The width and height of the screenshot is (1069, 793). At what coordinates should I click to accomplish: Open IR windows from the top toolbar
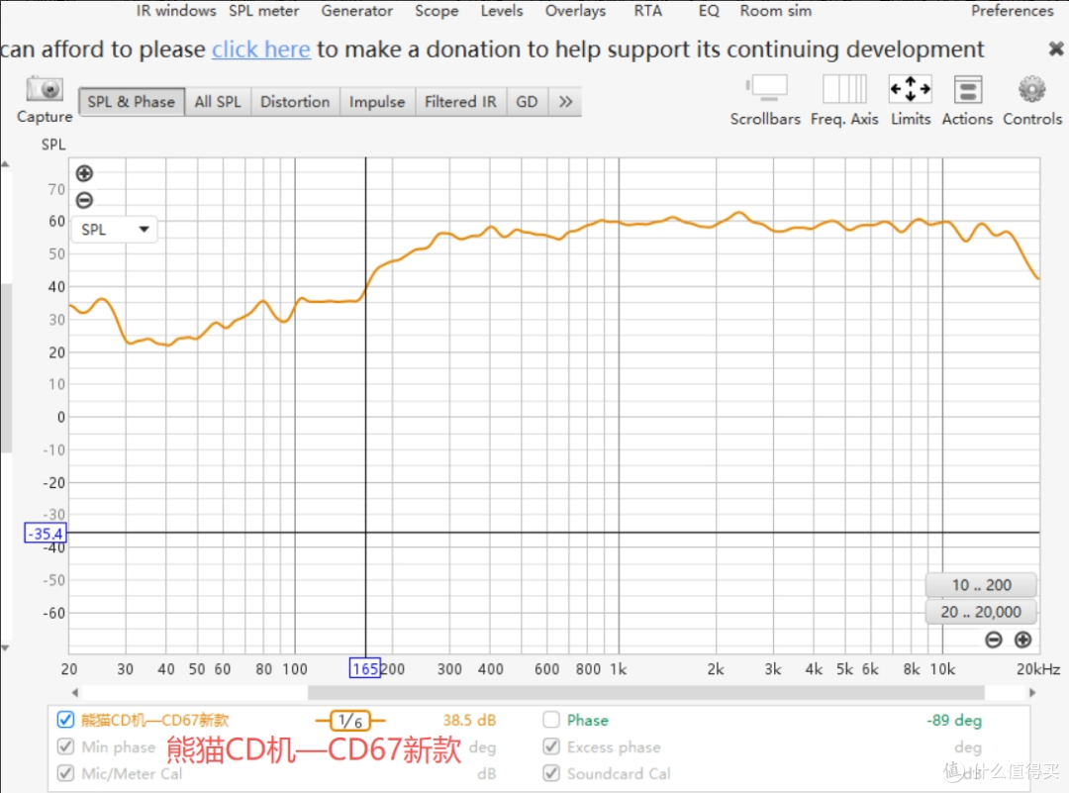[x=176, y=10]
